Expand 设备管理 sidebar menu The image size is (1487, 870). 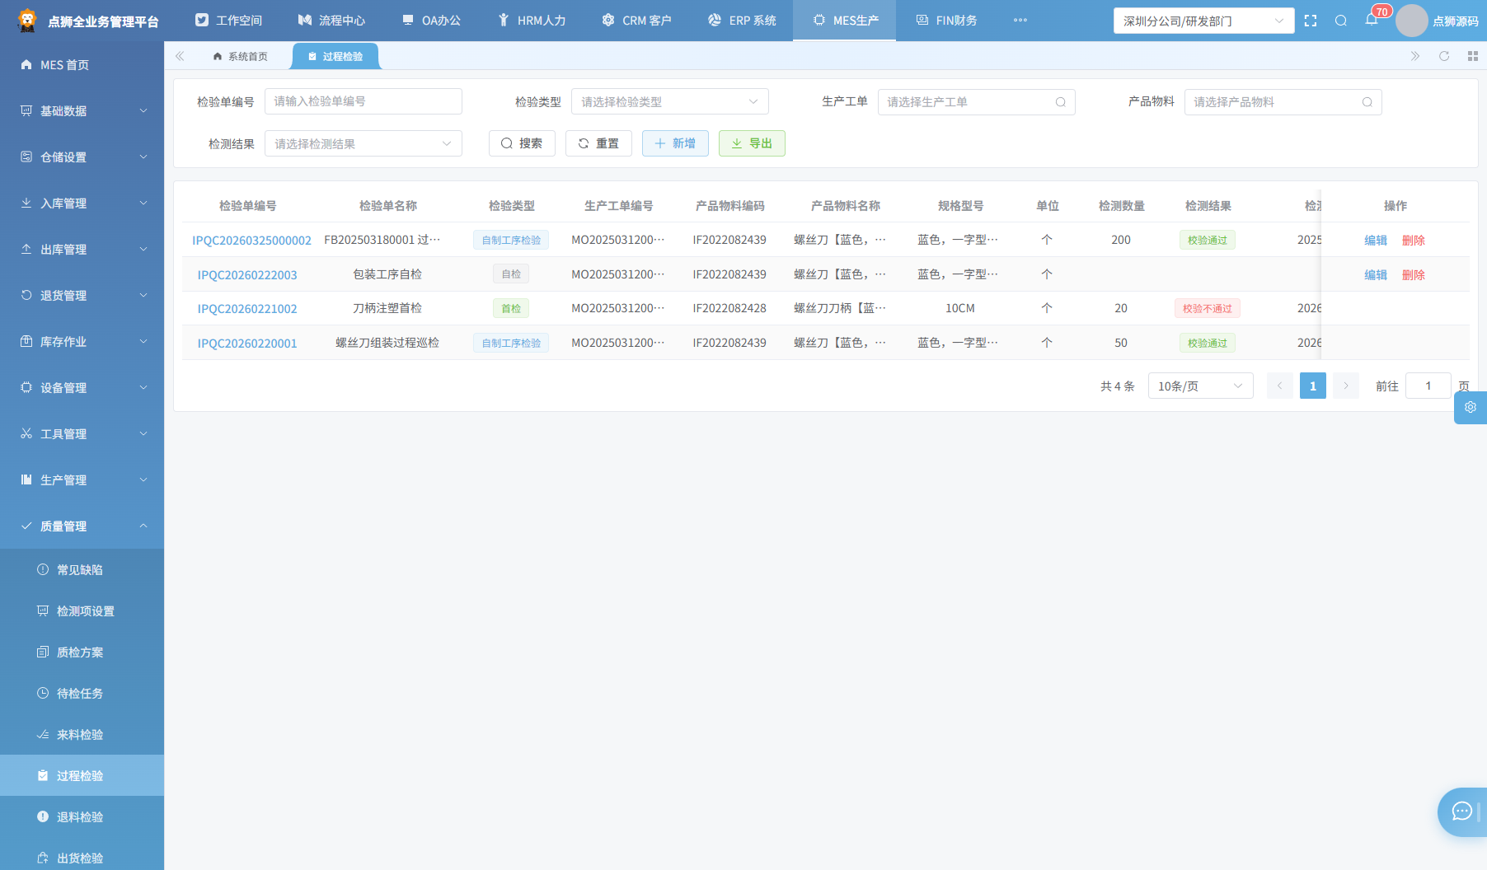pyautogui.click(x=82, y=387)
